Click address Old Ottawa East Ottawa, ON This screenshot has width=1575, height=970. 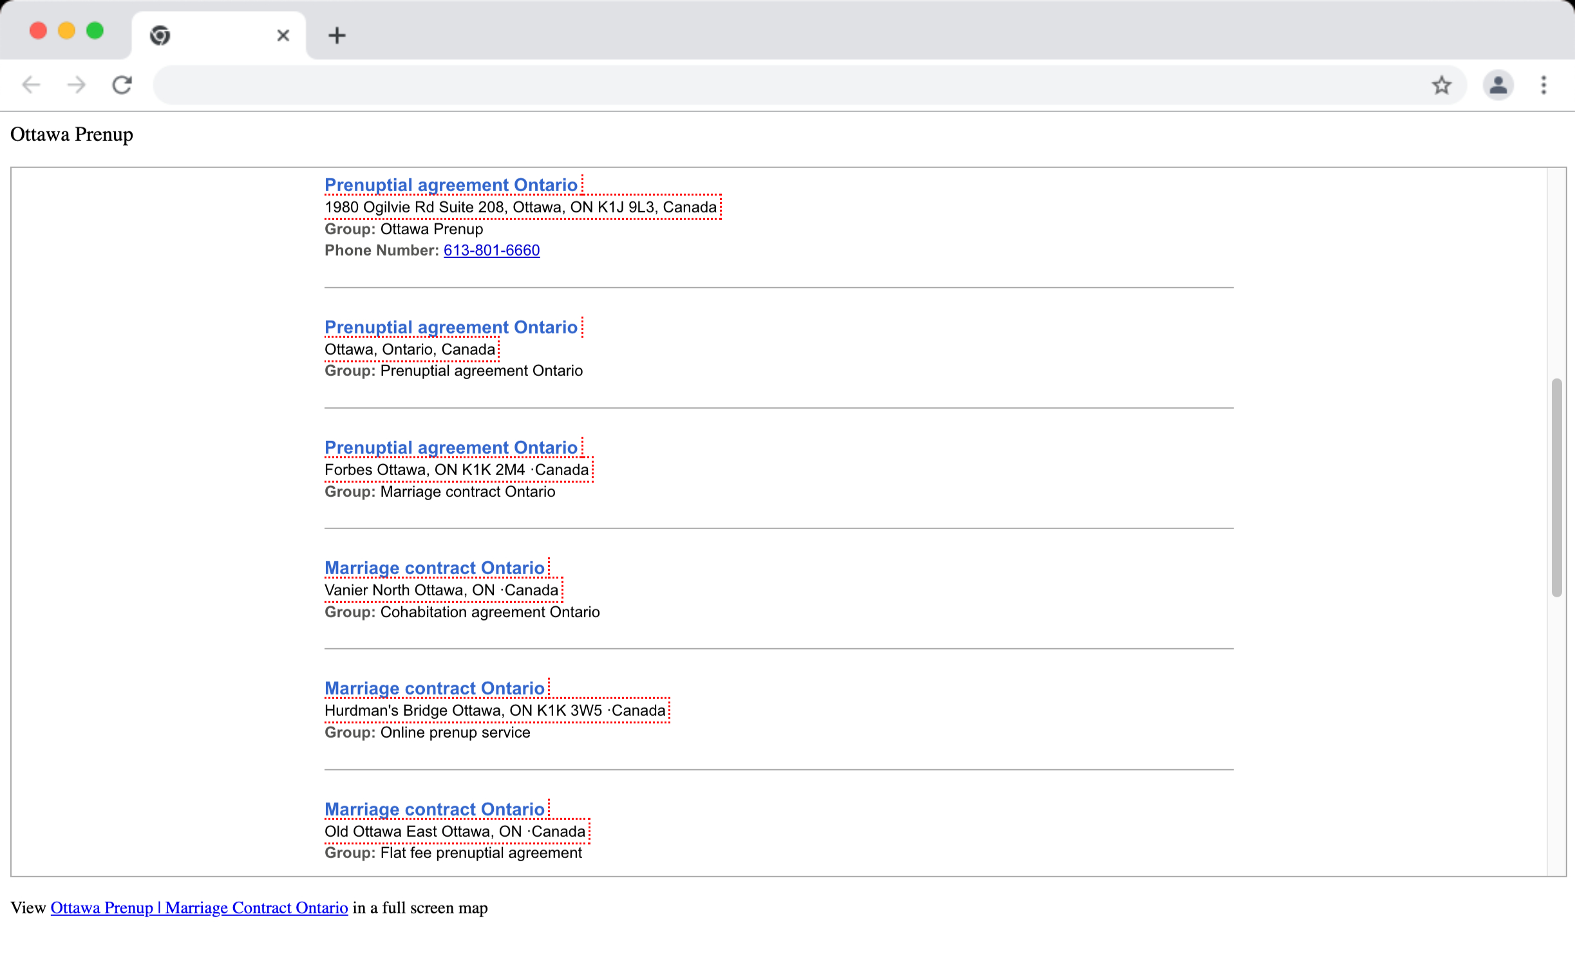point(455,832)
